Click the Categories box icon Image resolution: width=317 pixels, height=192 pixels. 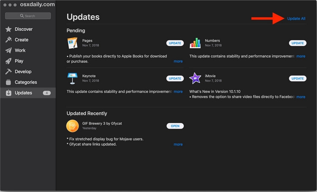pyautogui.click(x=8, y=82)
